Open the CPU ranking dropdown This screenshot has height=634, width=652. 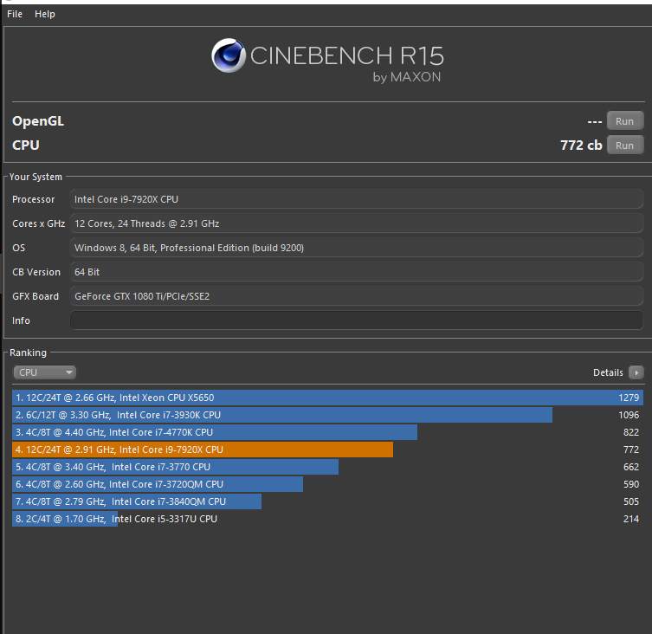44,372
